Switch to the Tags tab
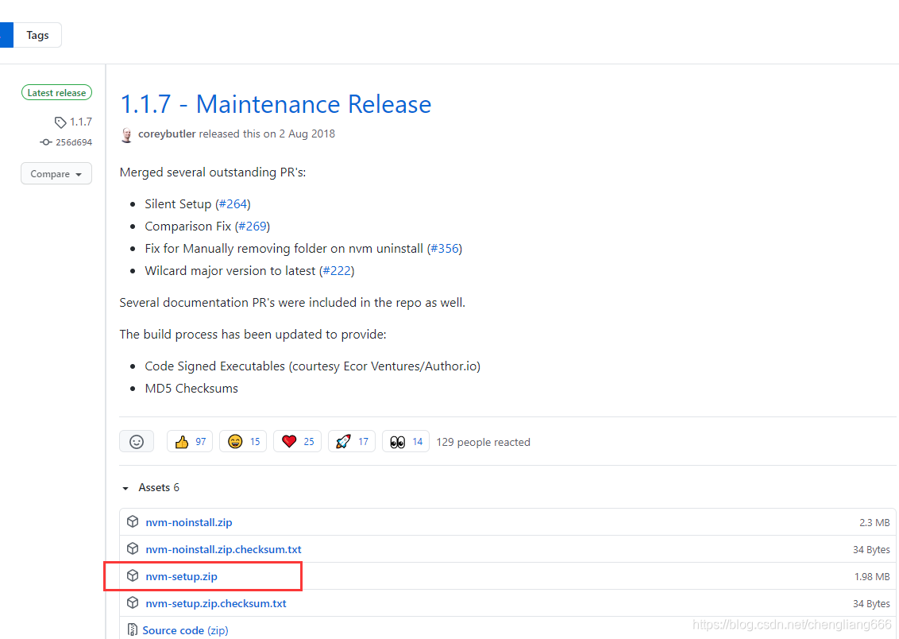 (37, 35)
